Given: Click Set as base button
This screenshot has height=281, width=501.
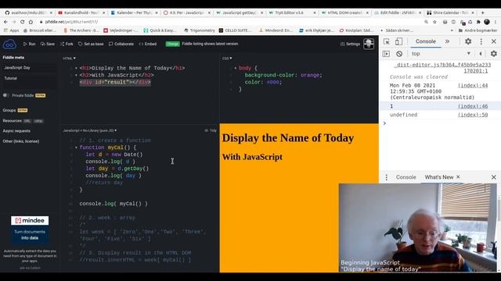Looking at the screenshot, I should pos(91,44).
